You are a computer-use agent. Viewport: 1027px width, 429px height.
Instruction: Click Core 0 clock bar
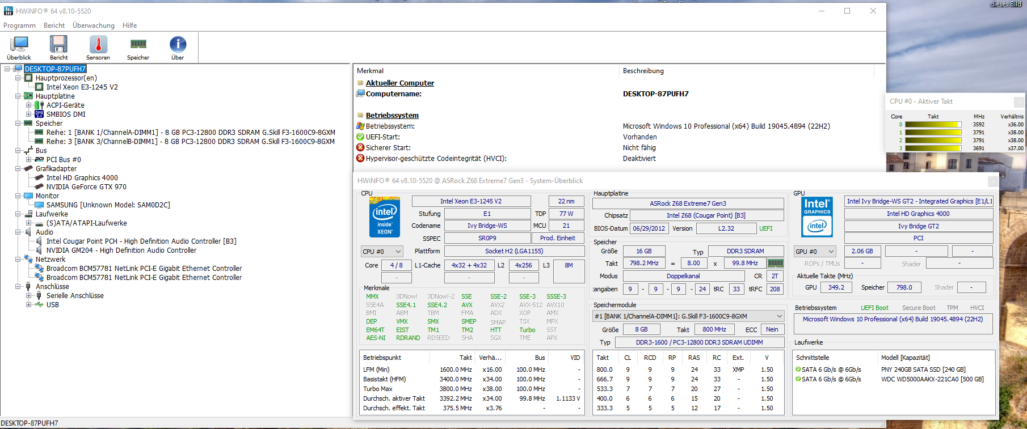click(933, 125)
